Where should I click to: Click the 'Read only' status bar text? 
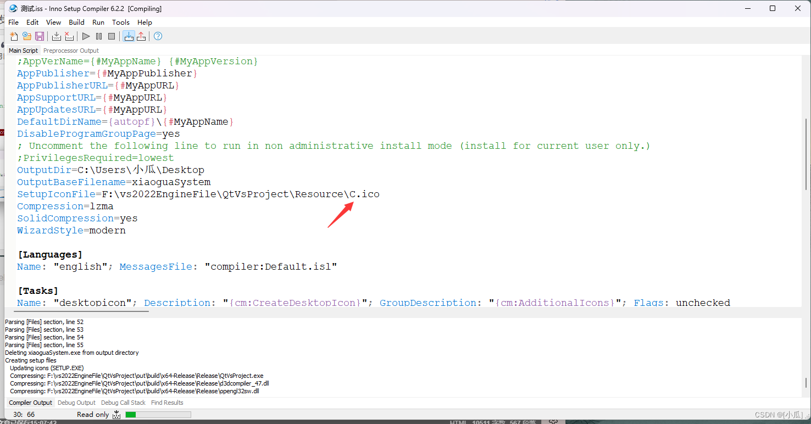(93, 415)
